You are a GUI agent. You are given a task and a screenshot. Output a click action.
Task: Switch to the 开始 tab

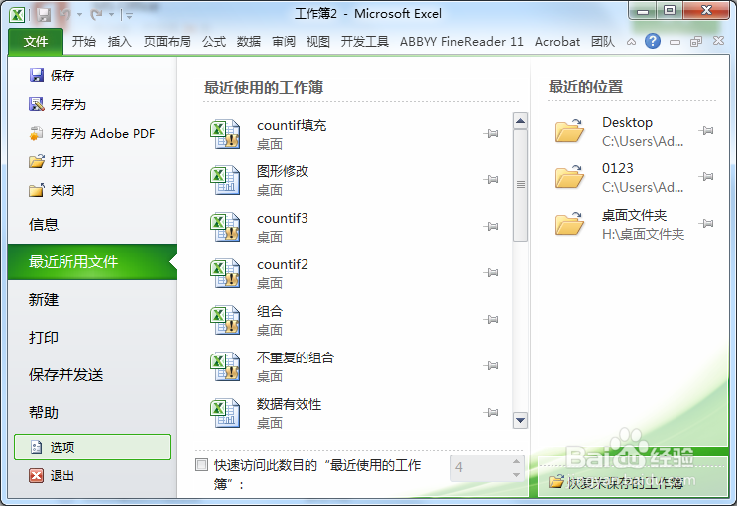(84, 42)
